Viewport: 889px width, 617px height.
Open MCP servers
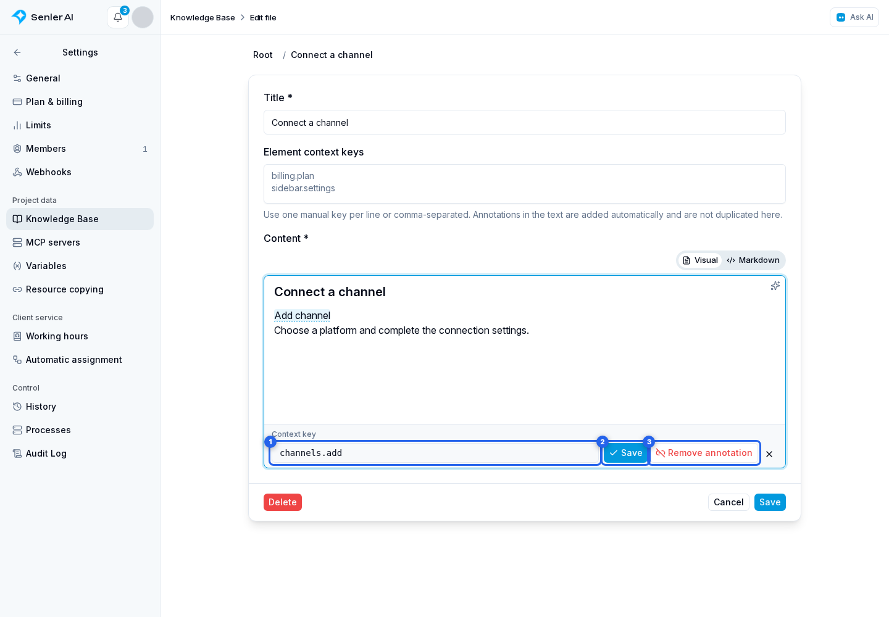coord(80,242)
